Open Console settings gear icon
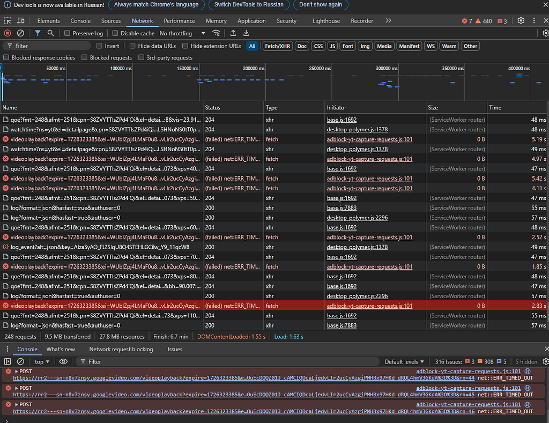 coord(545,362)
